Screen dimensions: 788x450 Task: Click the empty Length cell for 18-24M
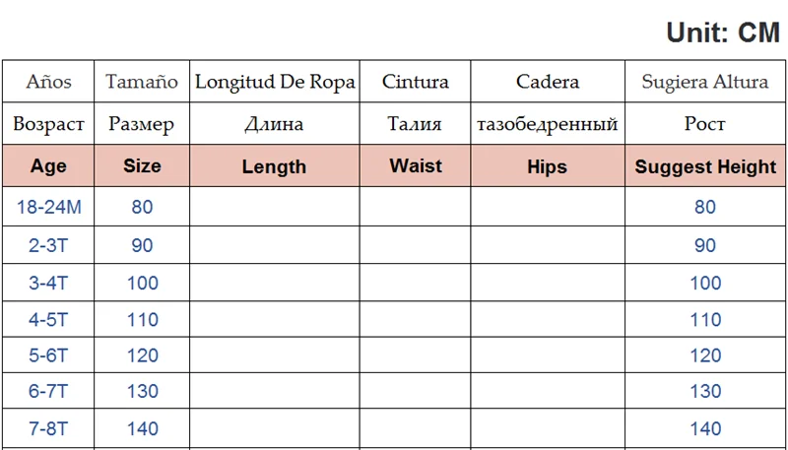pyautogui.click(x=274, y=207)
